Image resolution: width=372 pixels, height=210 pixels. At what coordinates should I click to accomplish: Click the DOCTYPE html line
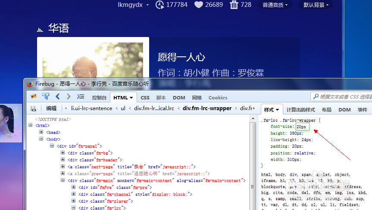(x=53, y=119)
